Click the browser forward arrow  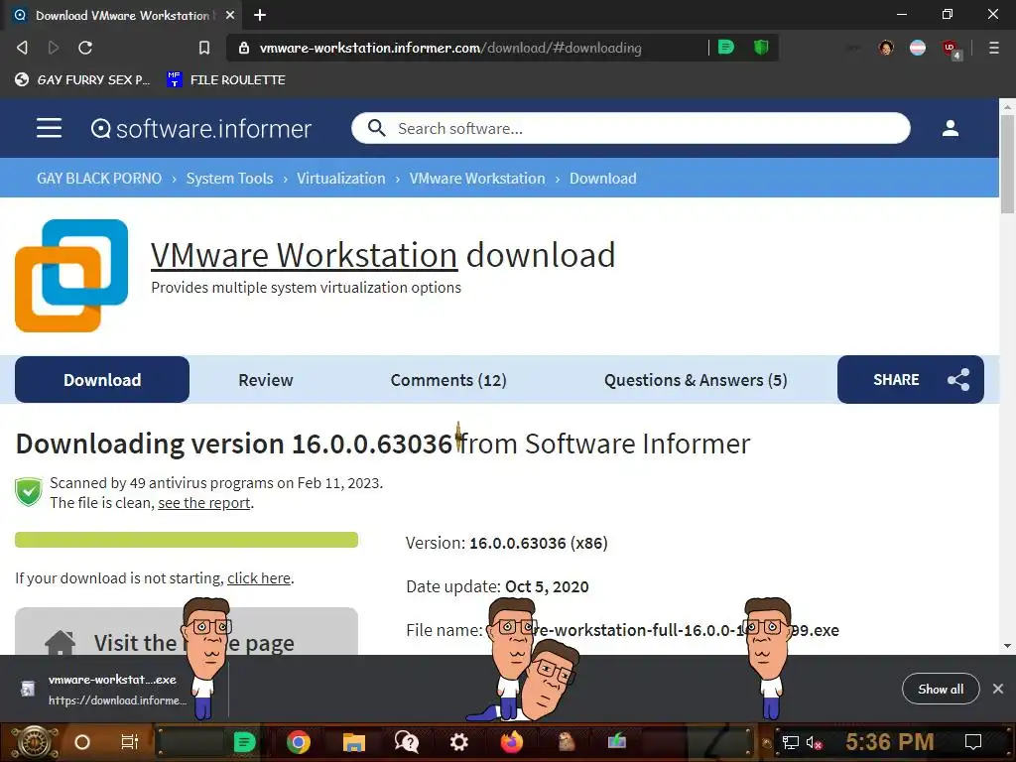click(x=54, y=48)
